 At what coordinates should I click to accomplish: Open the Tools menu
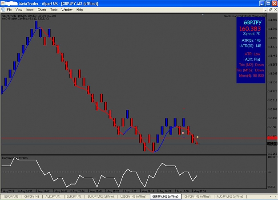[x=54, y=10]
